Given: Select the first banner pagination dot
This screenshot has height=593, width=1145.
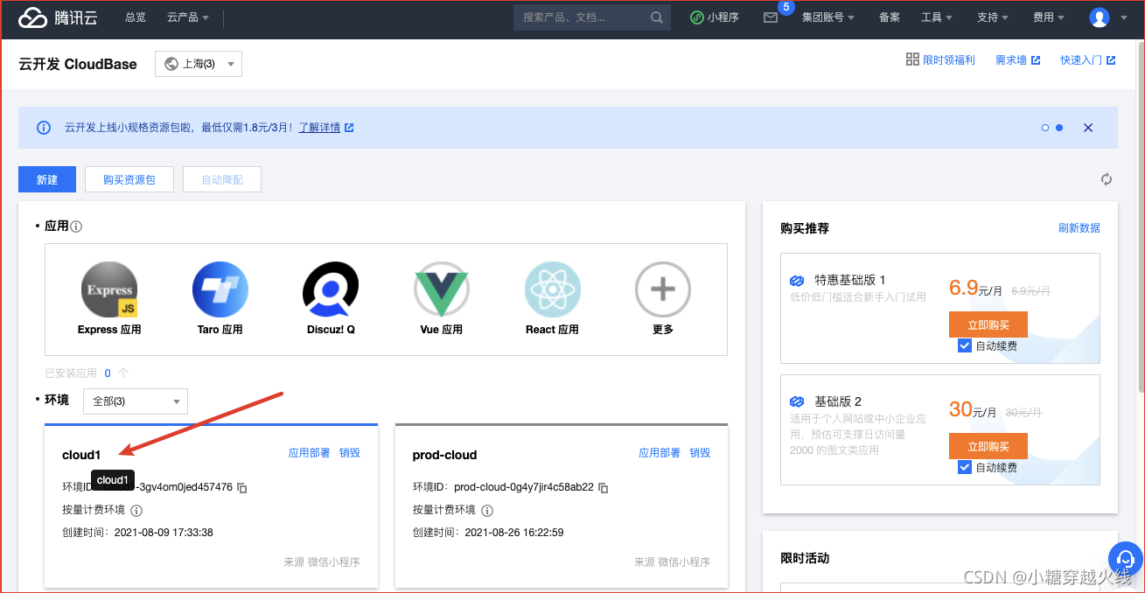Looking at the screenshot, I should pos(1044,128).
